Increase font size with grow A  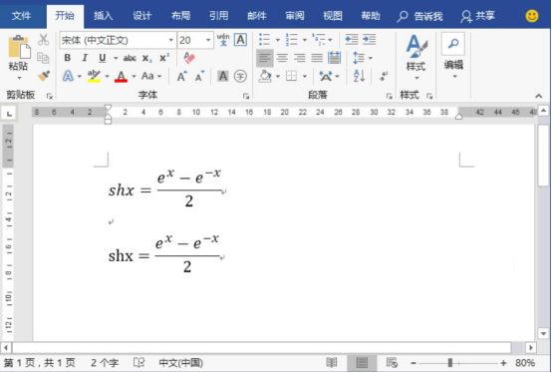click(x=181, y=76)
